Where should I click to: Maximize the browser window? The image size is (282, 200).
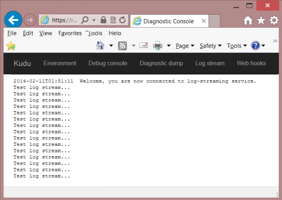249,6
